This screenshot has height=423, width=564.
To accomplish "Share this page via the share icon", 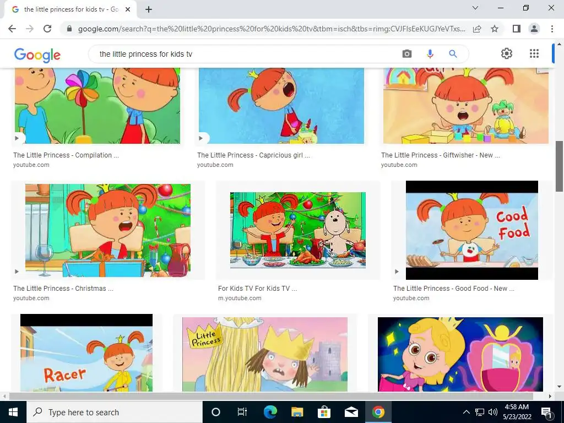I will (x=477, y=29).
